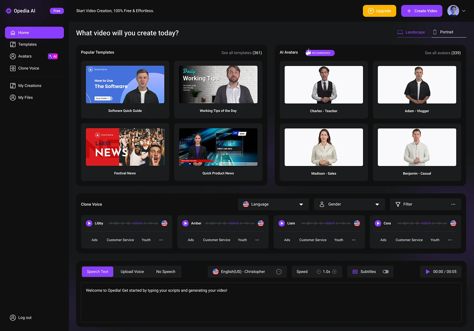This screenshot has width=474, height=331.
Task: Select the No Speech tab
Action: coord(166,272)
